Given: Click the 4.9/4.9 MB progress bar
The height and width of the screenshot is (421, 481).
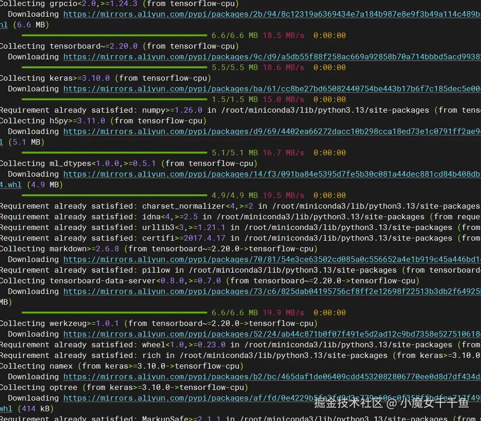Looking at the screenshot, I should point(114,196).
